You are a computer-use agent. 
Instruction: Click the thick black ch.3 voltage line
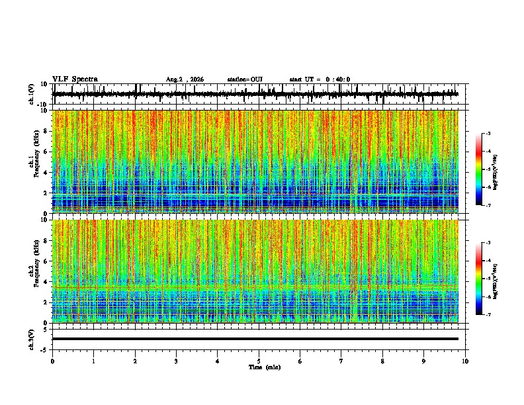click(x=255, y=339)
